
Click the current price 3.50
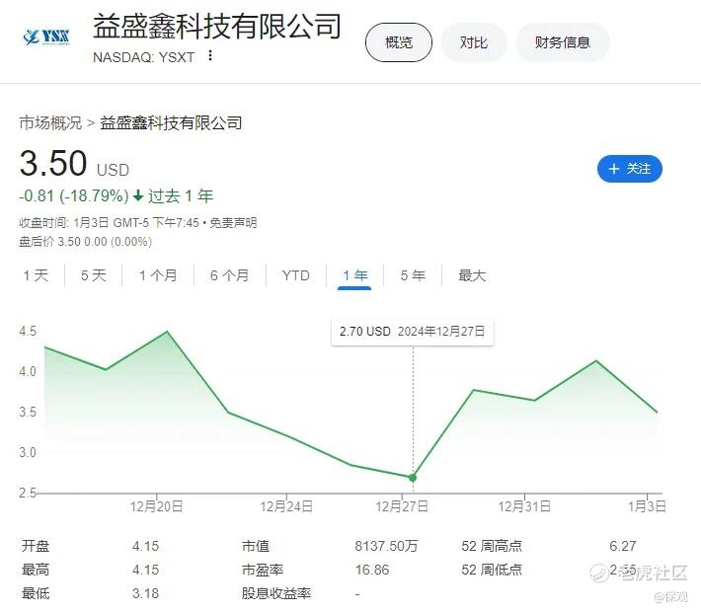53,163
